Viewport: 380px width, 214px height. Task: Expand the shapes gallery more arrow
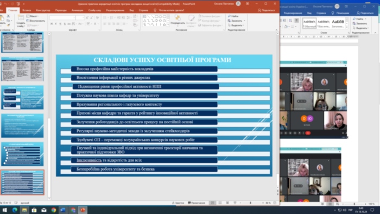[x=168, y=25]
